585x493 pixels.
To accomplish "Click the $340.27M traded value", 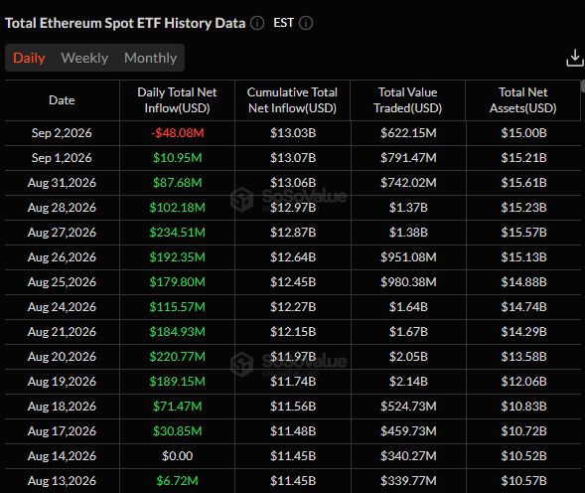I will click(408, 455).
